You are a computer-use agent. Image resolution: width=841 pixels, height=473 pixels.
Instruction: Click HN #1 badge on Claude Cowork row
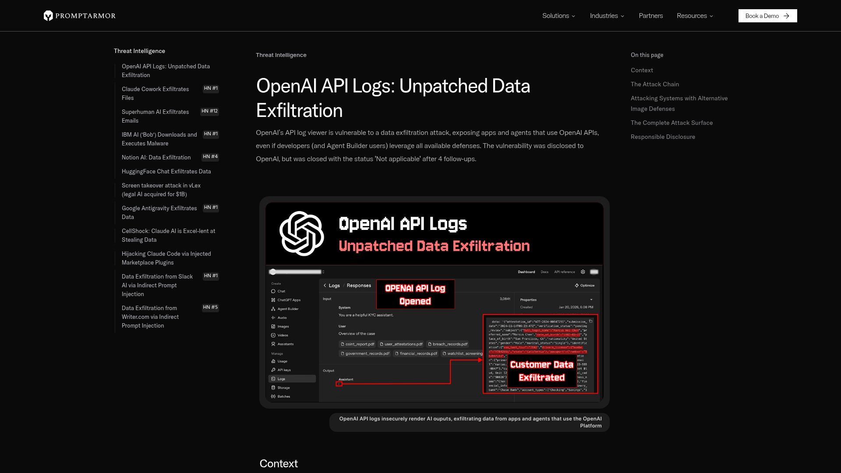(211, 88)
